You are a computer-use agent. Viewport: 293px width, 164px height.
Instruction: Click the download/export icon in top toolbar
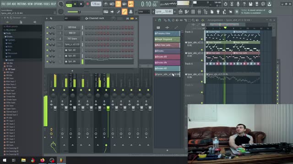click(269, 4)
